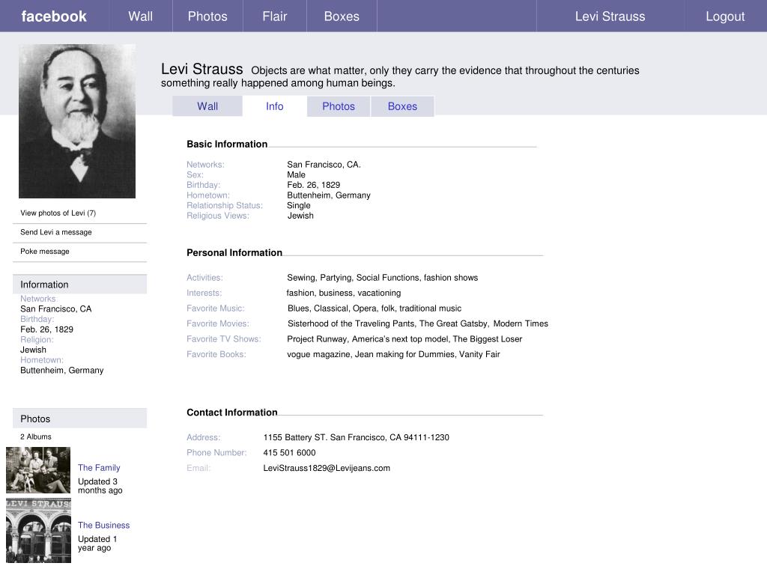767x575 pixels.
Task: Click Poke message link
Action: point(44,252)
